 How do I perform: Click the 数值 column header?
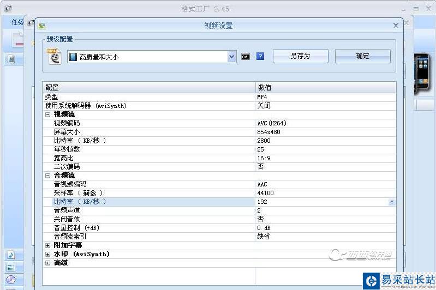click(x=326, y=88)
